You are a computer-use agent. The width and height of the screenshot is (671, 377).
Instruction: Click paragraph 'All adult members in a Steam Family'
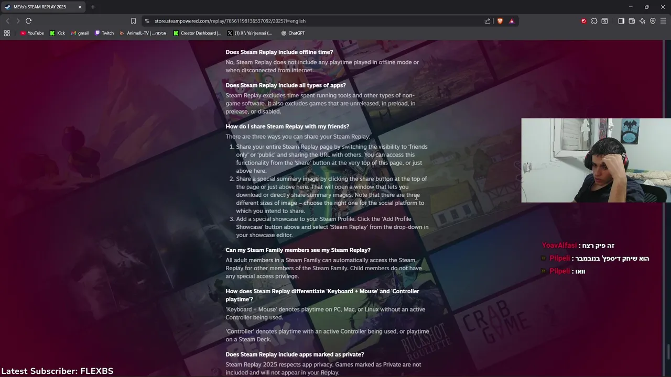tap(323, 268)
